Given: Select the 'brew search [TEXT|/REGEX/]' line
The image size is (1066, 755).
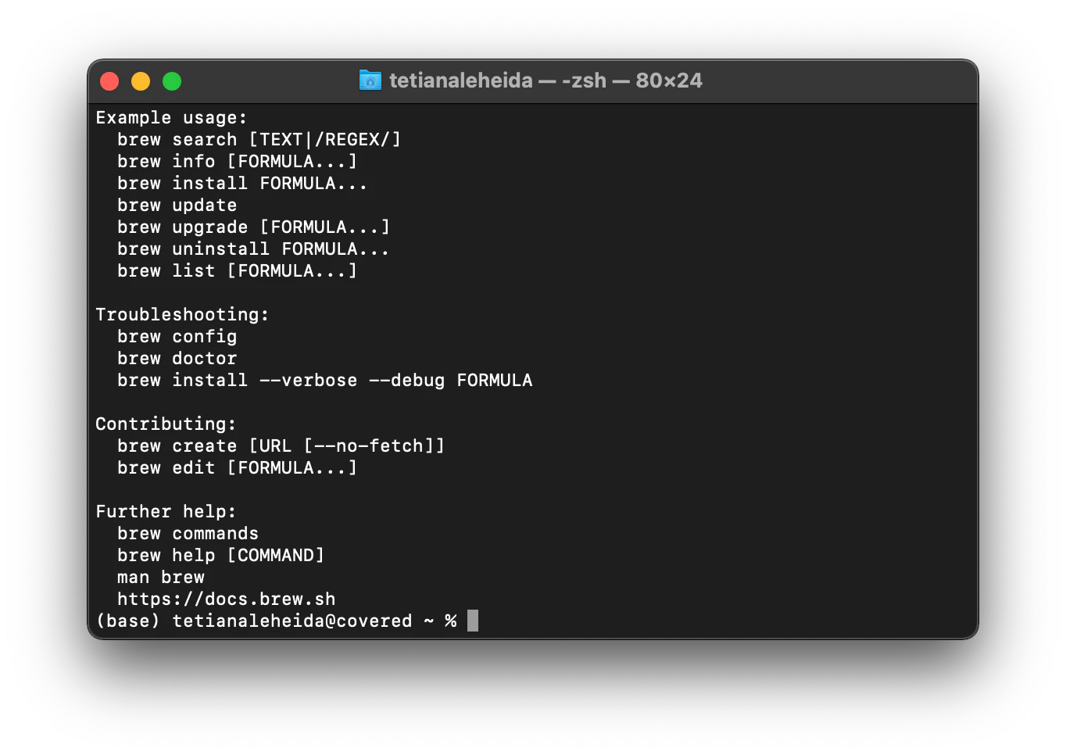Looking at the screenshot, I should (x=259, y=140).
